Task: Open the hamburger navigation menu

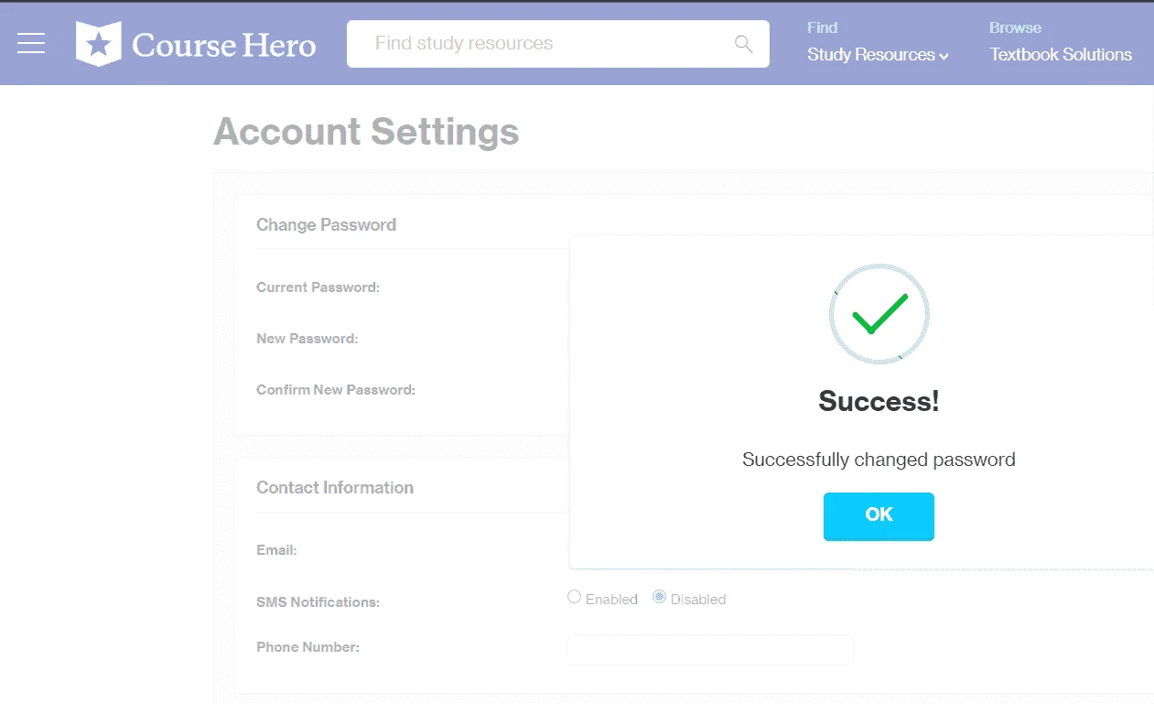Action: (x=31, y=43)
